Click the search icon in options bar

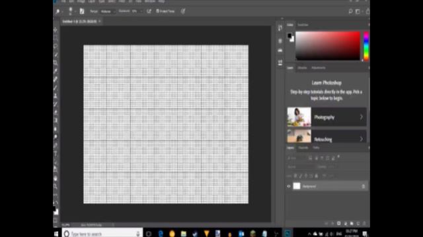[350, 11]
